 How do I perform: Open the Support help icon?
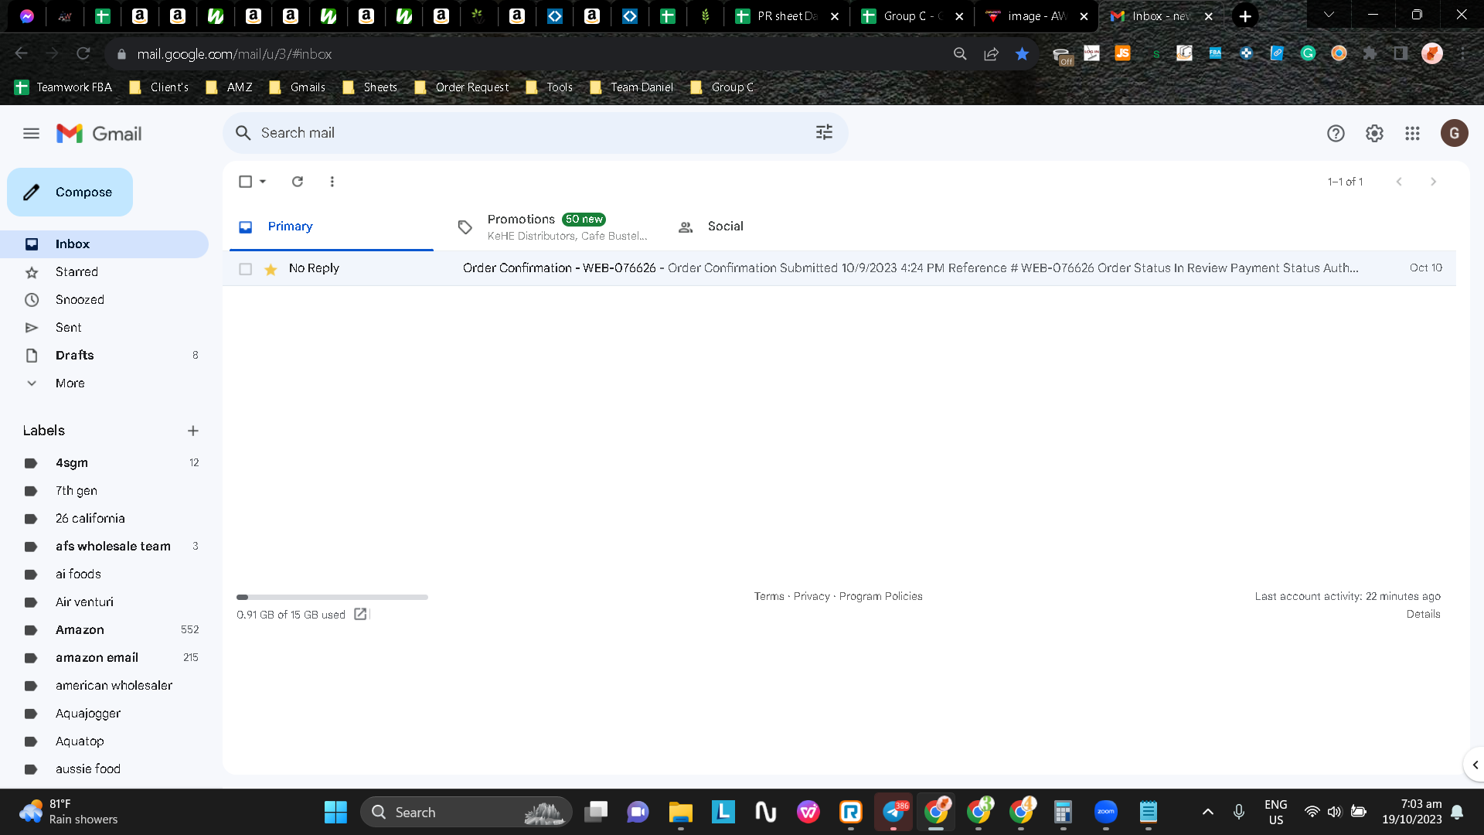(1336, 134)
